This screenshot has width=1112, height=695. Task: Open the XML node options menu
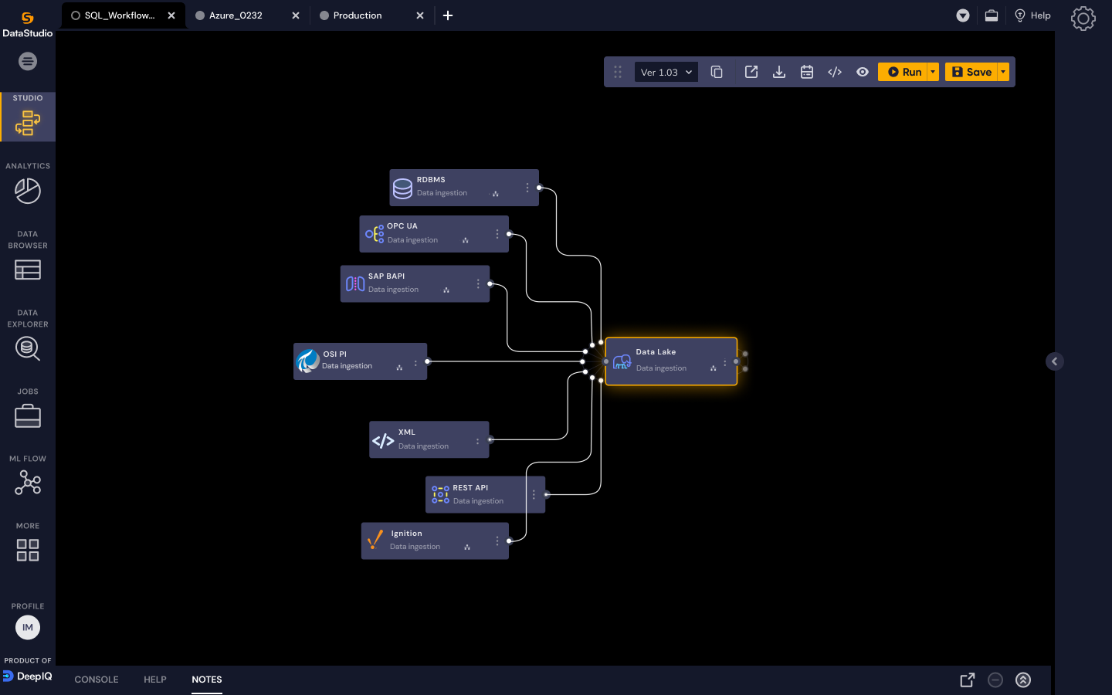tap(477, 442)
